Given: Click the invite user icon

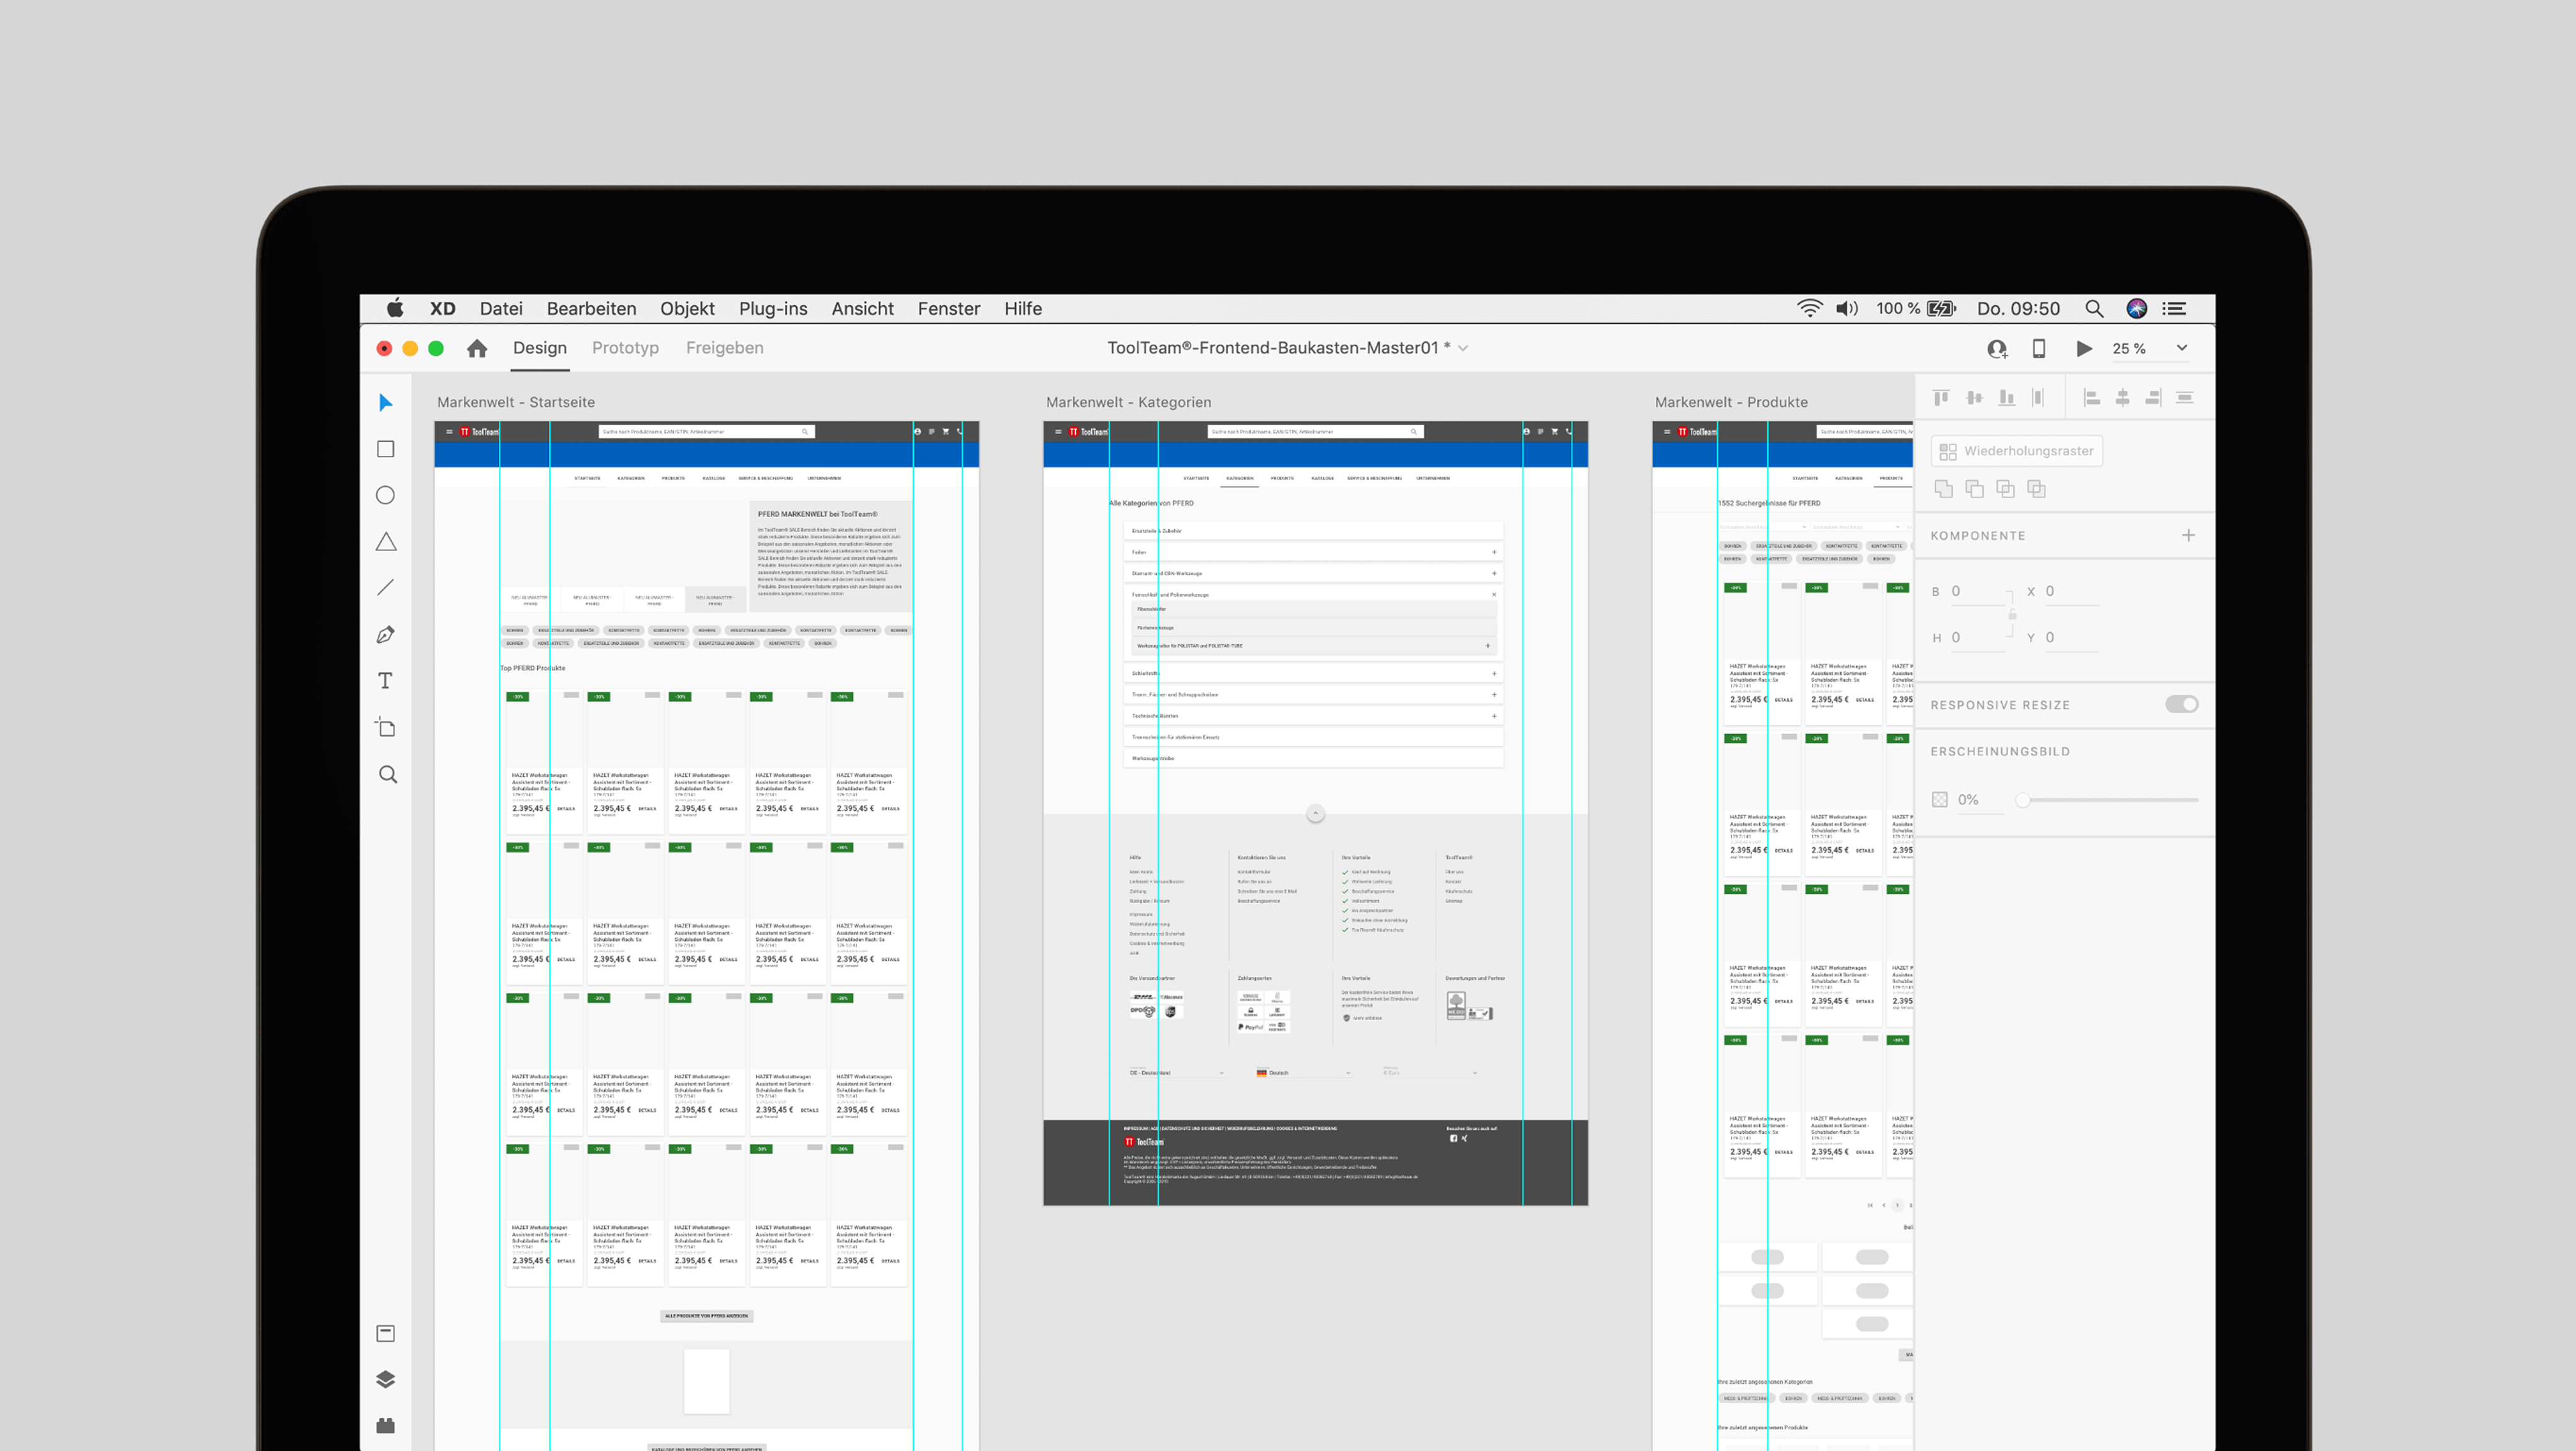Looking at the screenshot, I should [x=1997, y=348].
